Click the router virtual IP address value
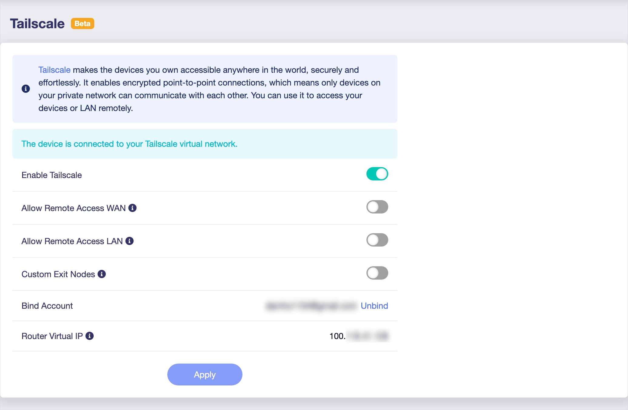Screen dimensions: 628x410 pyautogui.click(x=359, y=336)
